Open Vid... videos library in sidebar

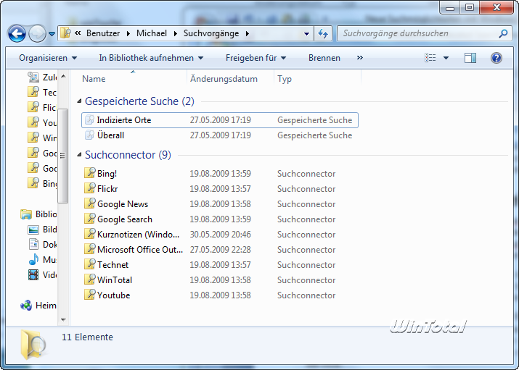click(42, 275)
